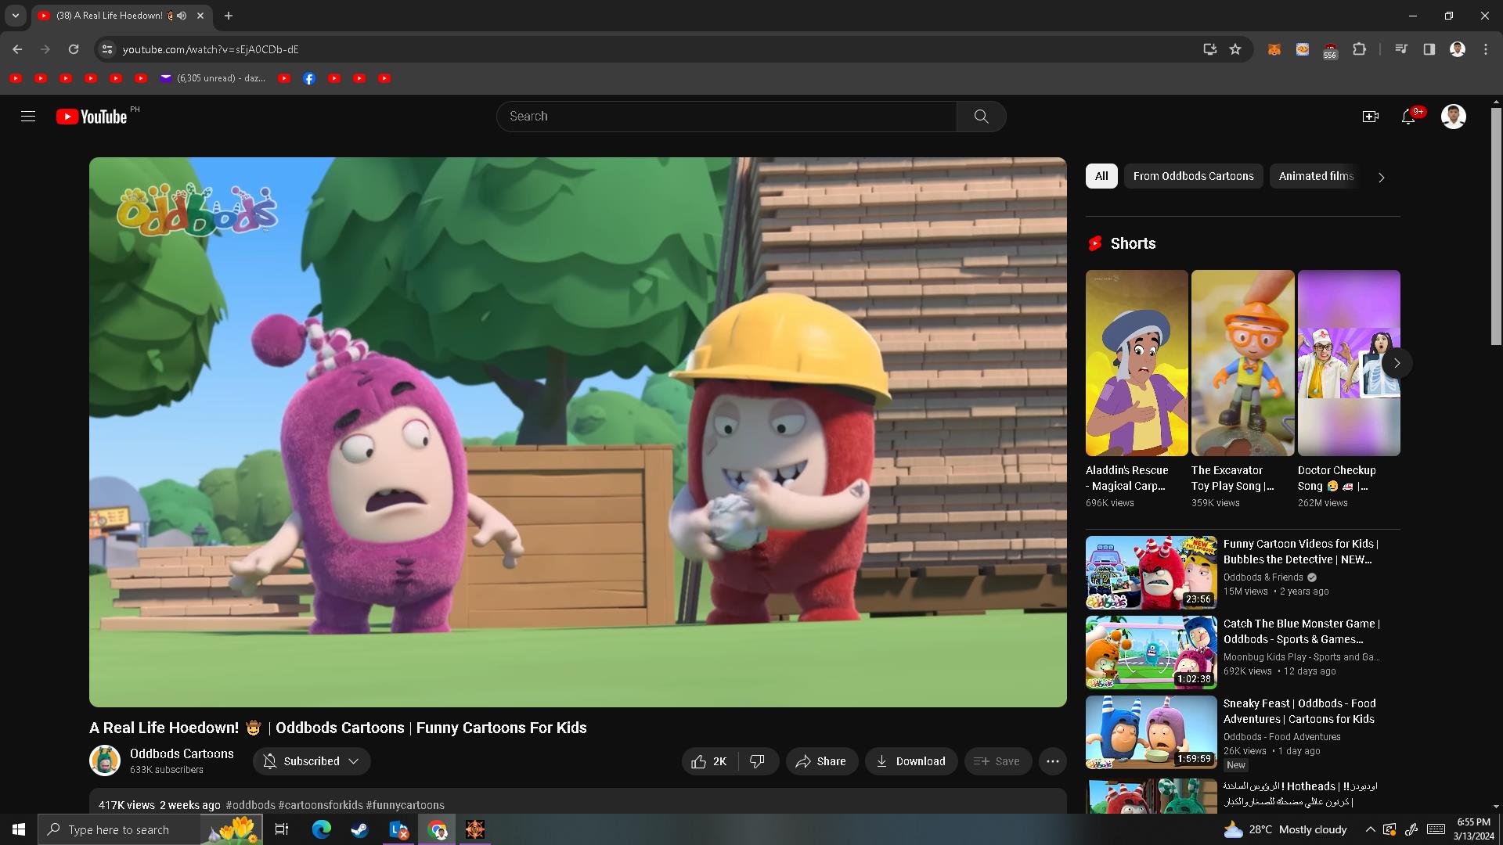Open the tab search dropdown arrow
1503x845 pixels.
coord(15,16)
